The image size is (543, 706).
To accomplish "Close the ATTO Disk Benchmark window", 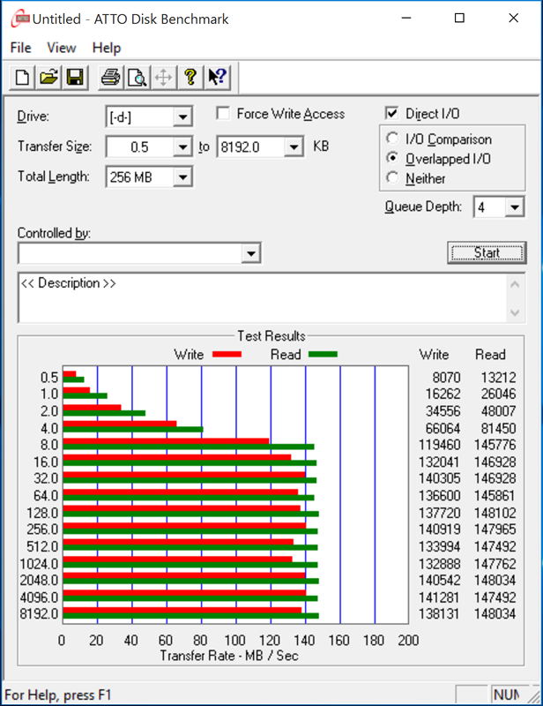I will pos(513,18).
